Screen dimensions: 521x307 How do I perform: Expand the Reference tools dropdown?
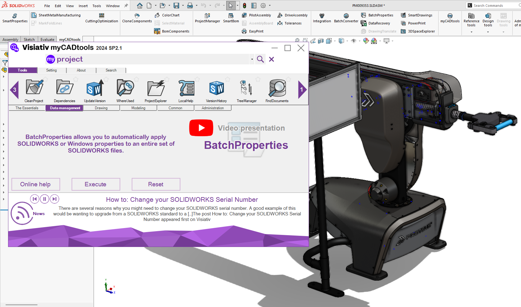[471, 32]
